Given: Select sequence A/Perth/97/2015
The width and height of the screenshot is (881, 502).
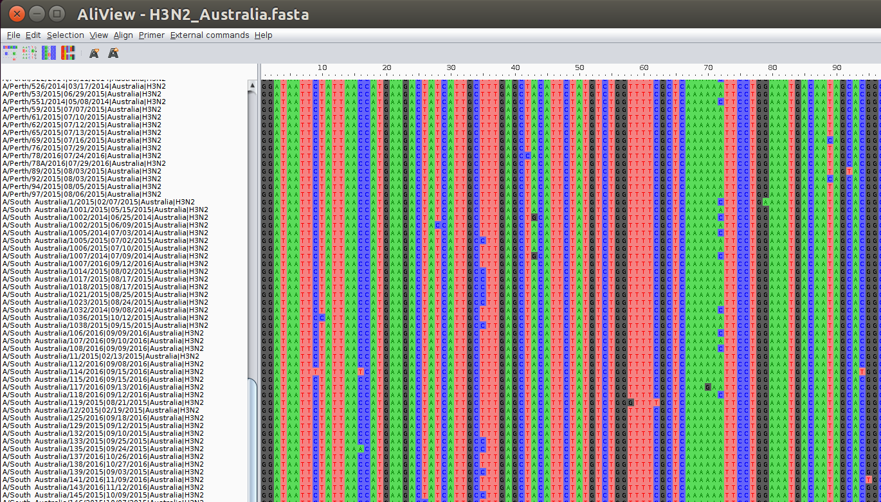Looking at the screenshot, I should [82, 194].
